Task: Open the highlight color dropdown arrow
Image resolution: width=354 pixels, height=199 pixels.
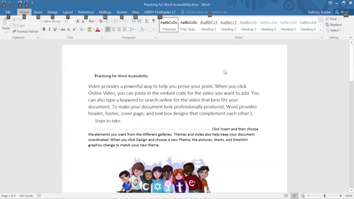Action: click(x=93, y=30)
